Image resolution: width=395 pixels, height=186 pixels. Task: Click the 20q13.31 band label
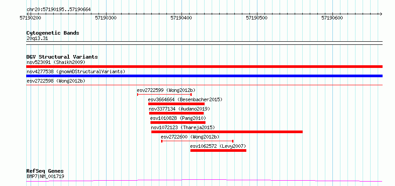[x=37, y=38]
